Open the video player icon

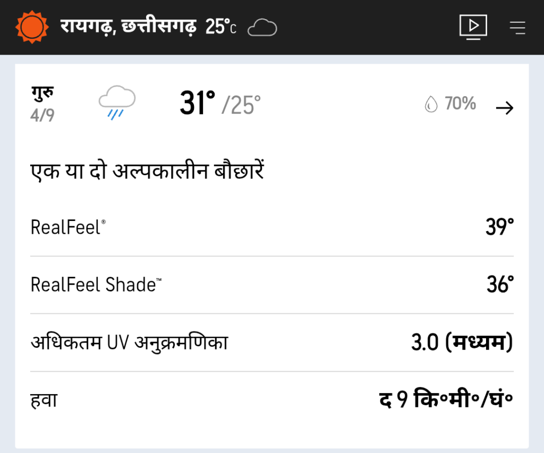tap(473, 26)
